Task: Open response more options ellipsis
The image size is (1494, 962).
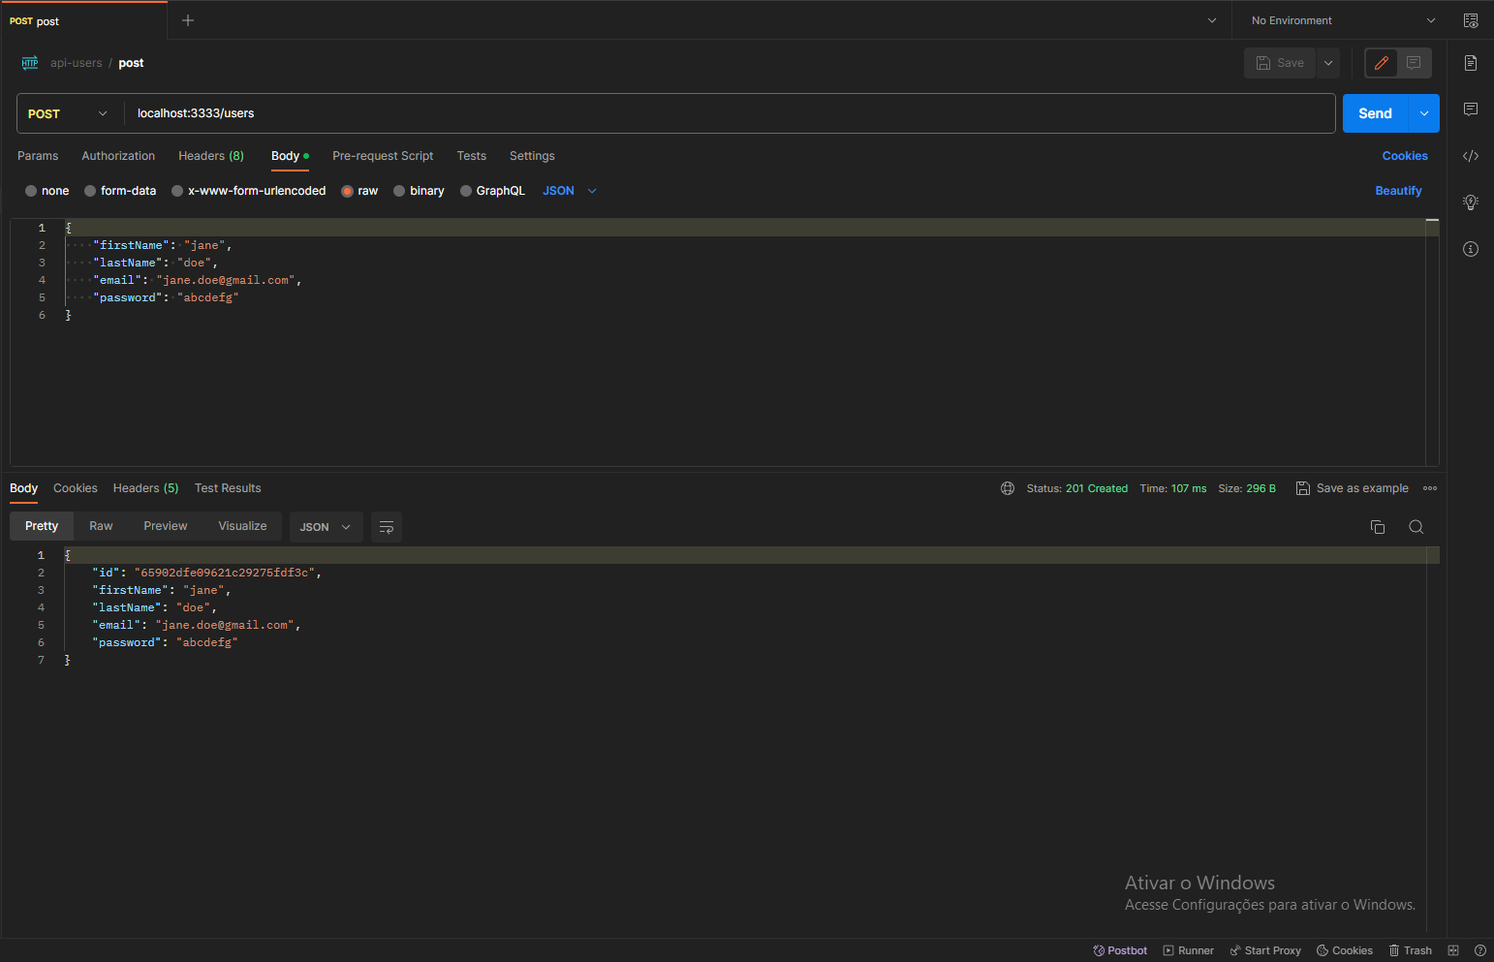Action: [1430, 488]
